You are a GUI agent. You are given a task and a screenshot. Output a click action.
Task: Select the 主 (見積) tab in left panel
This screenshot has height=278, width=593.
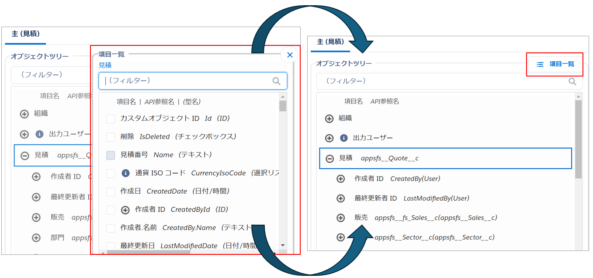click(25, 34)
